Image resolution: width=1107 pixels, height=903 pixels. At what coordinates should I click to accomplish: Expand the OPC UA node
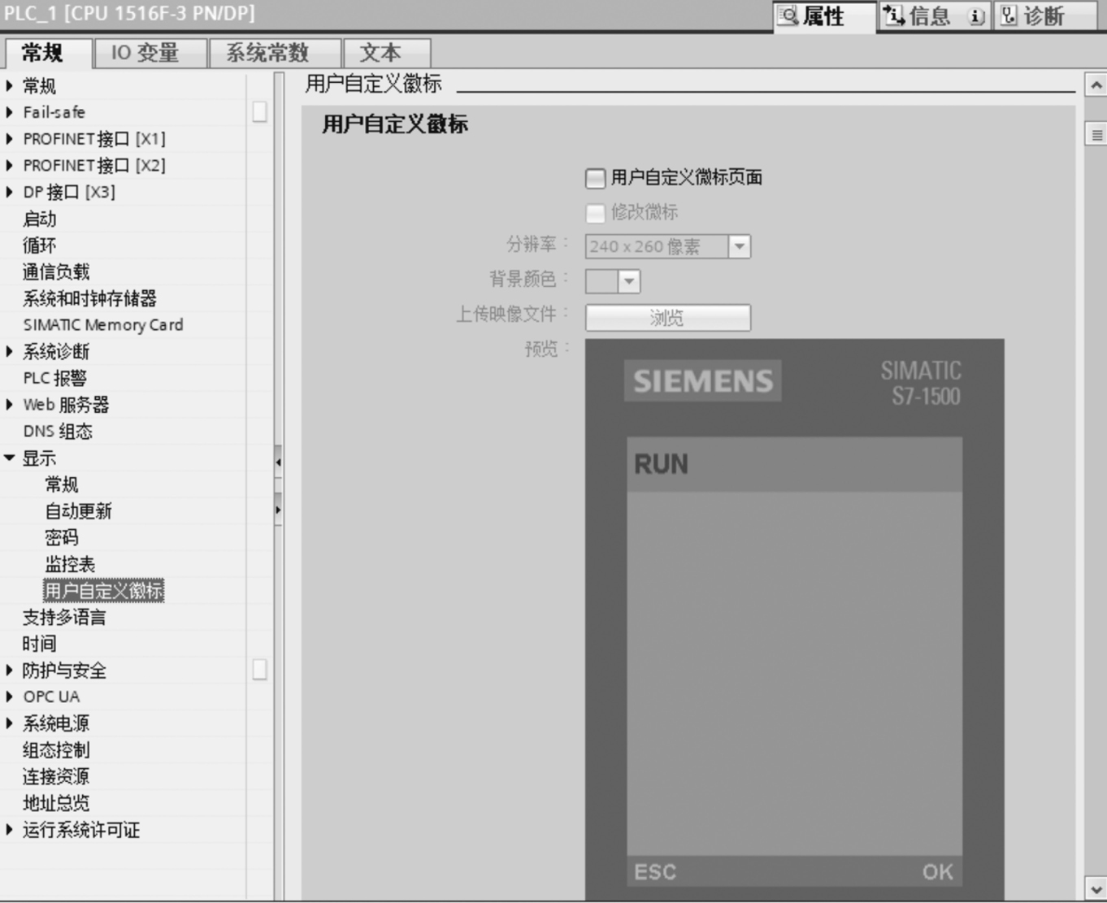[9, 697]
